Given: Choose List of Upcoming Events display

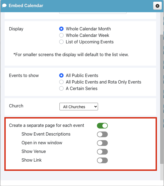Looking at the screenshot, I should point(61,42).
